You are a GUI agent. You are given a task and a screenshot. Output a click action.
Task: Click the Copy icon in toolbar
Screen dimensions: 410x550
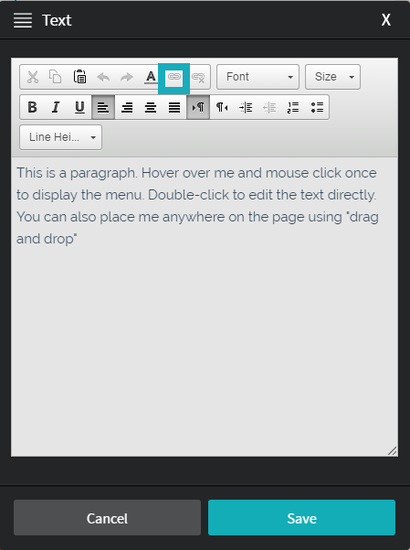click(56, 77)
